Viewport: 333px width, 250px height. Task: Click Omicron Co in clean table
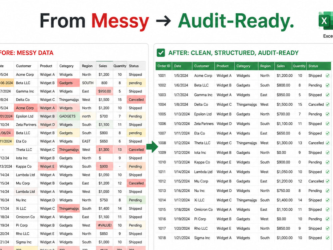click(203, 209)
